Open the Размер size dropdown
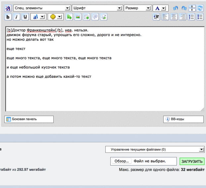This screenshot has height=188, width=206. (138, 8)
